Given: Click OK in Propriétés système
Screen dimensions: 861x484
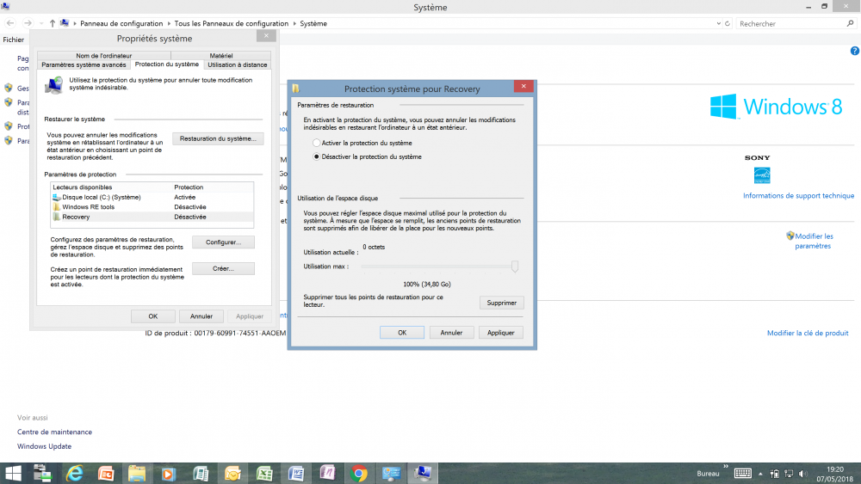Looking at the screenshot, I should tap(153, 316).
